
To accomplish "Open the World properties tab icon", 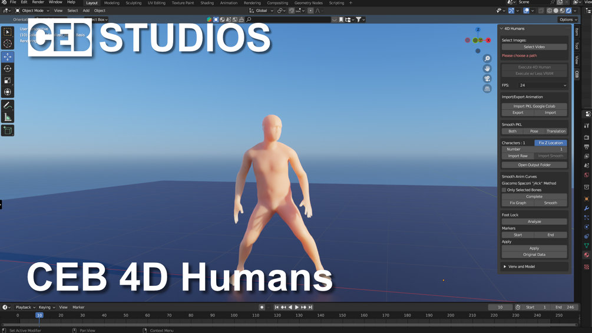I will click(586, 175).
